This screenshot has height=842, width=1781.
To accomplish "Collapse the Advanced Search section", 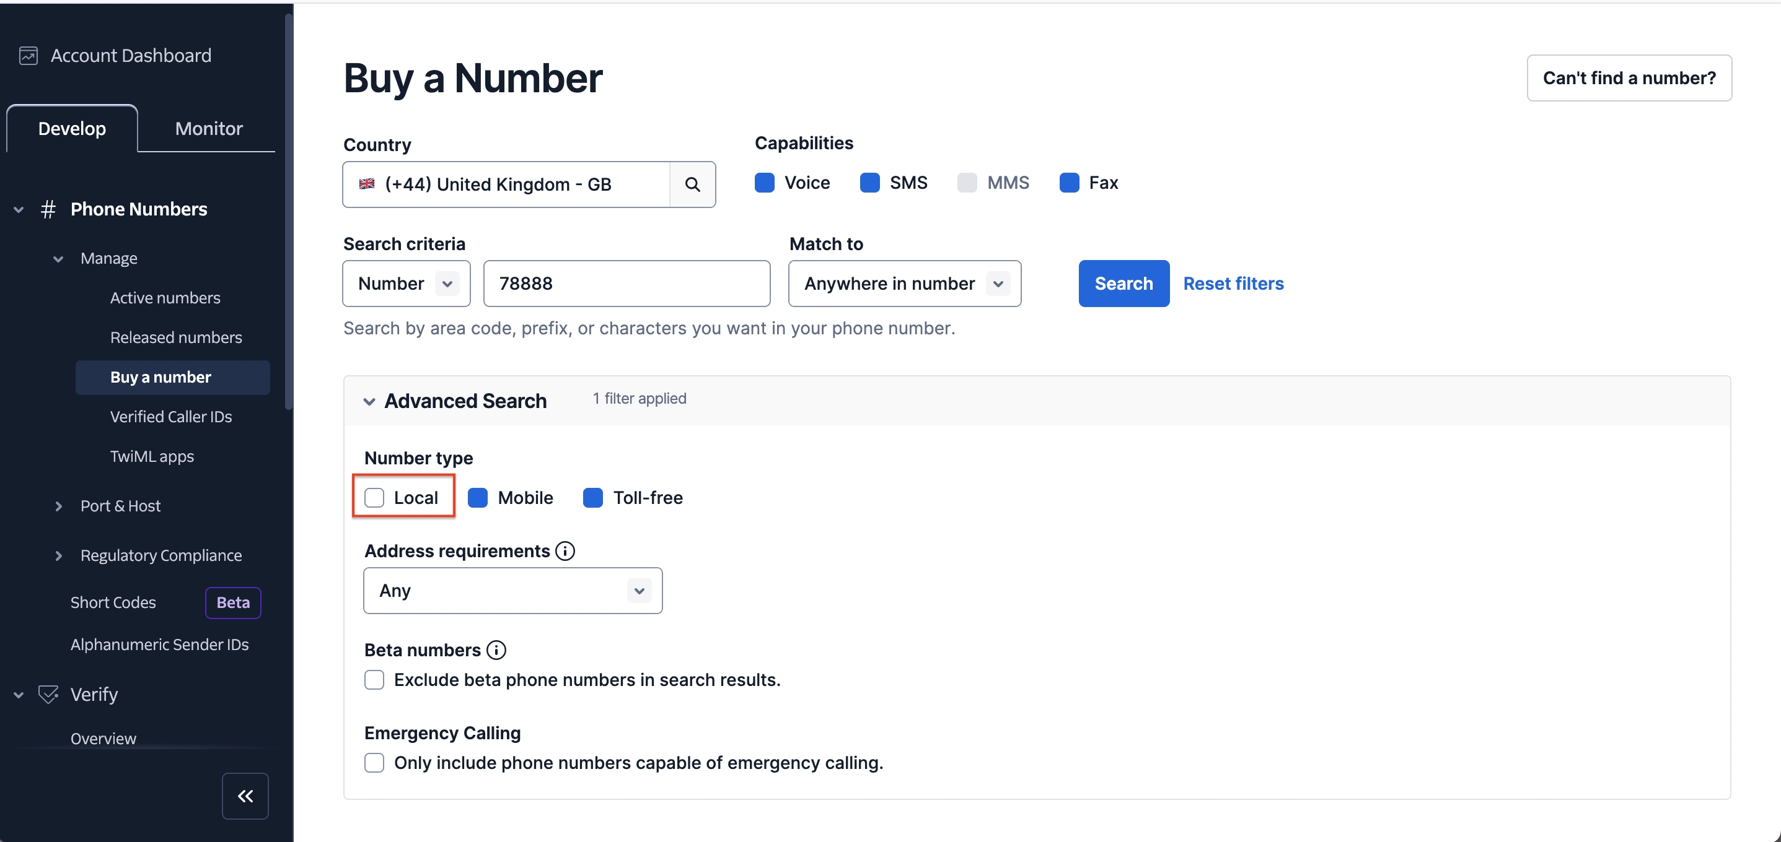I will tap(369, 401).
